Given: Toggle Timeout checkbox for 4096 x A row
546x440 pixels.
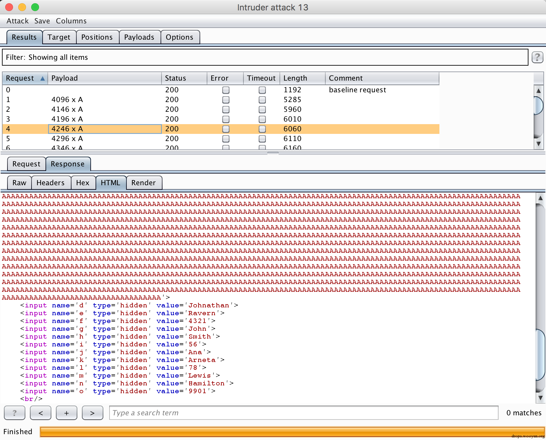Looking at the screenshot, I should pos(262,100).
